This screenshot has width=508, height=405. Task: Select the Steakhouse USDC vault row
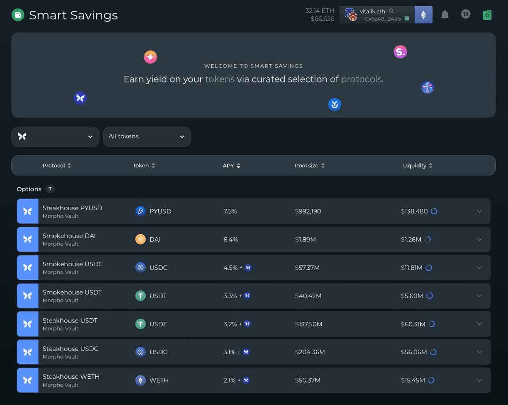70,352
